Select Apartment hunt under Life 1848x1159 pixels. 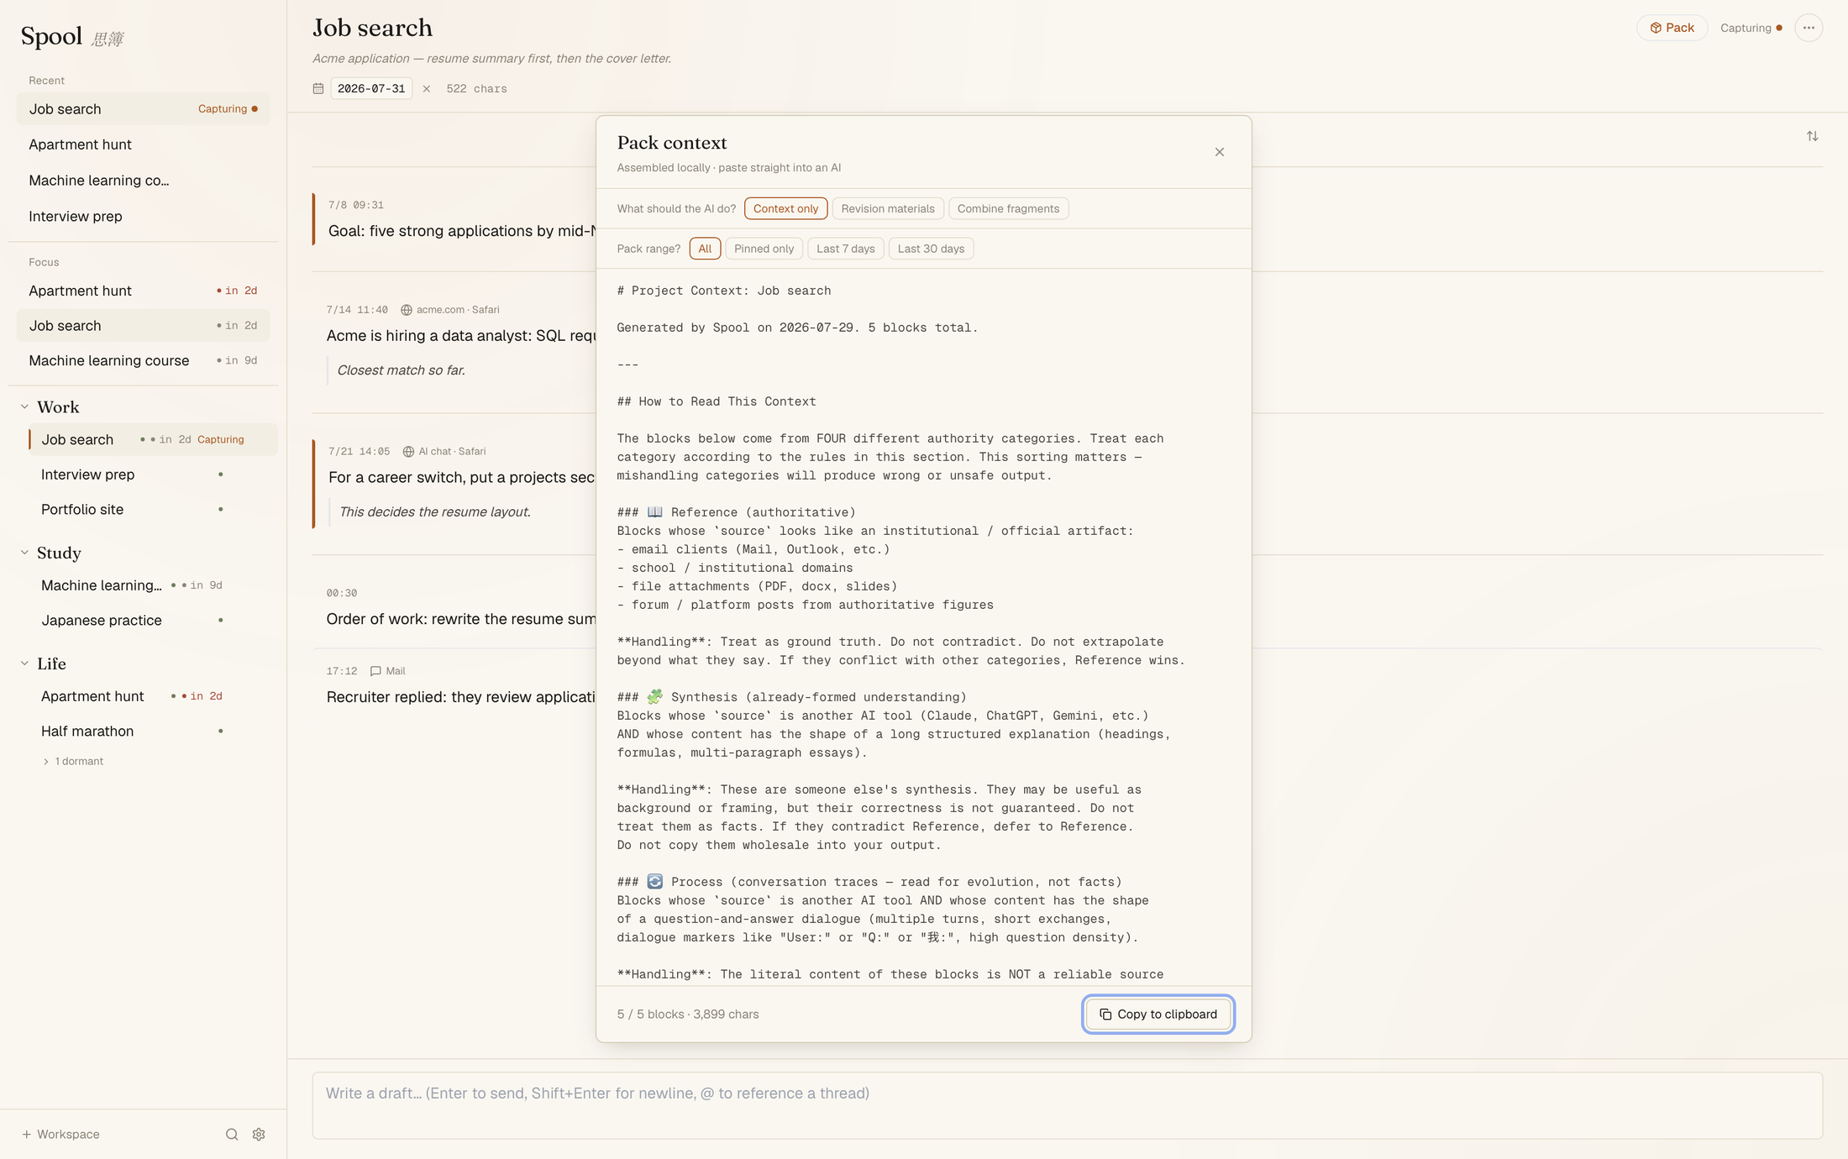152,696
